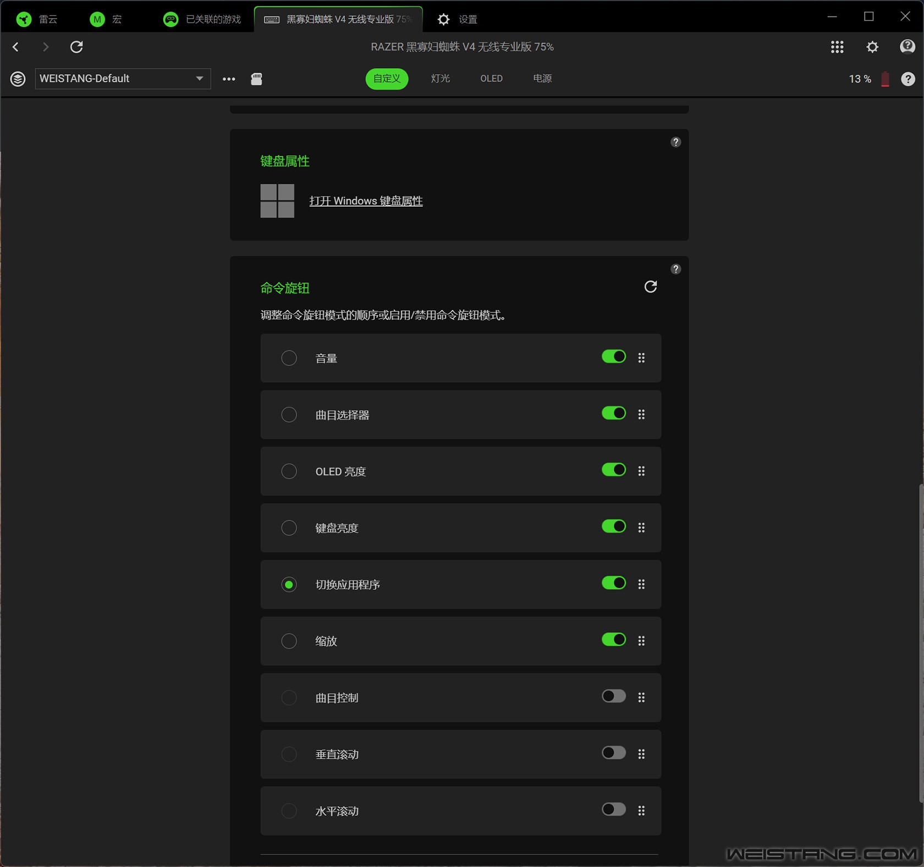This screenshot has height=867, width=924.
Task: Expand the WEISTANG-Default profile dropdown
Action: (x=123, y=79)
